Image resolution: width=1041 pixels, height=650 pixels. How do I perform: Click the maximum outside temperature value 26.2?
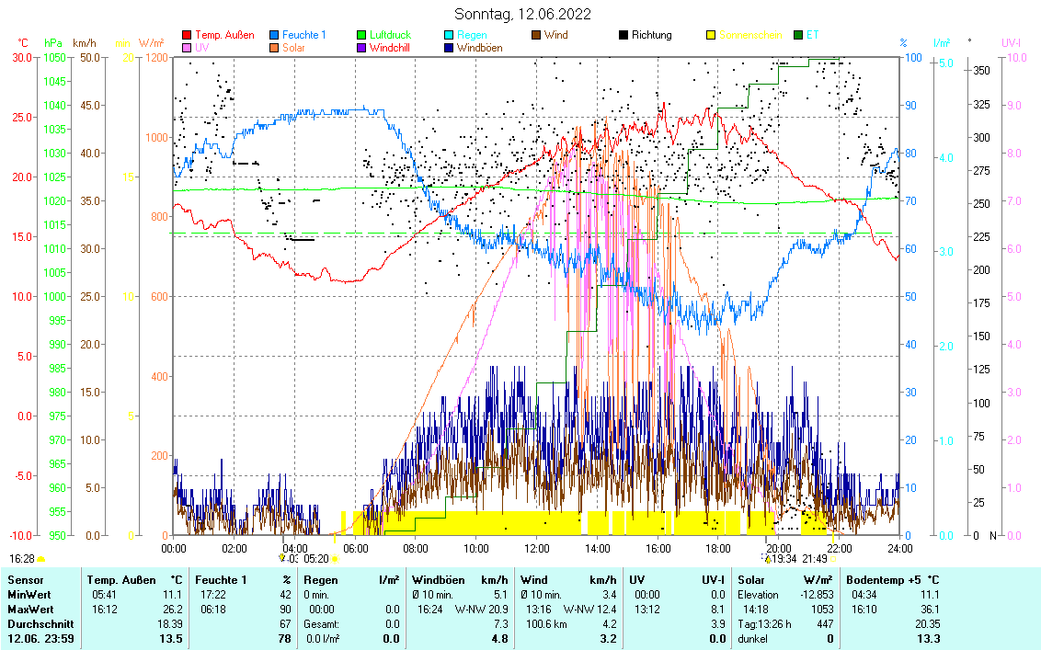click(173, 610)
